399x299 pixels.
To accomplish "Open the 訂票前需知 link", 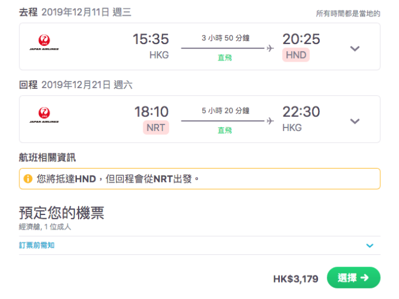I will pyautogui.click(x=36, y=246).
